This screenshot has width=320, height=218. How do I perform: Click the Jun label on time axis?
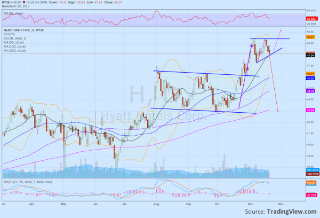95,204
